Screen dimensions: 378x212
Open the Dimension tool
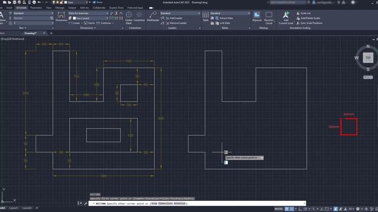click(x=61, y=17)
